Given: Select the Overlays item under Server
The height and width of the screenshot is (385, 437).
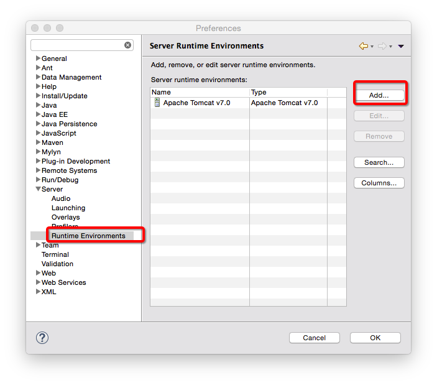Looking at the screenshot, I should (x=65, y=217).
